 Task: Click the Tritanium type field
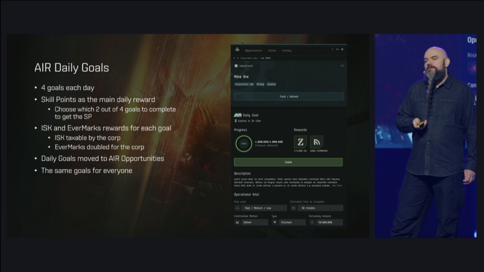(x=292, y=222)
